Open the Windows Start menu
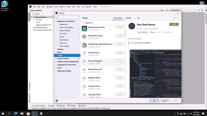Screen dimensions: 207x116 3,113
